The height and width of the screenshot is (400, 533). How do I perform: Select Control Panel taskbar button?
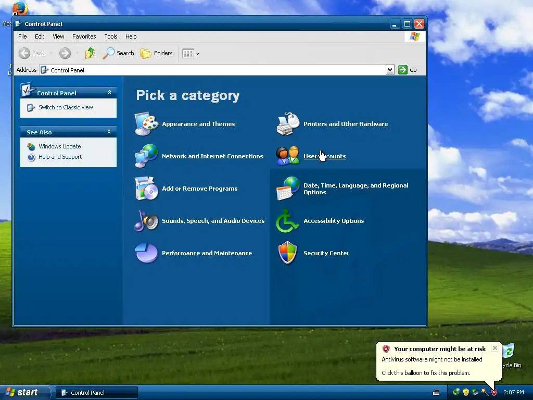96,393
